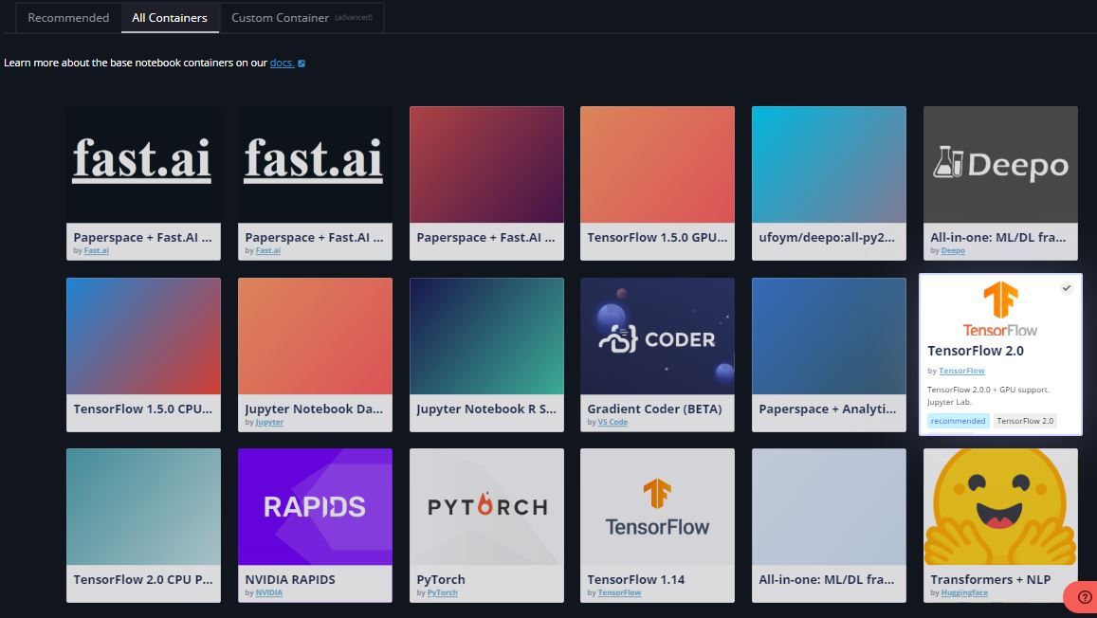Screen dimensions: 1097x618
Task: Click the external-link icon beside docs
Action: tap(302, 64)
